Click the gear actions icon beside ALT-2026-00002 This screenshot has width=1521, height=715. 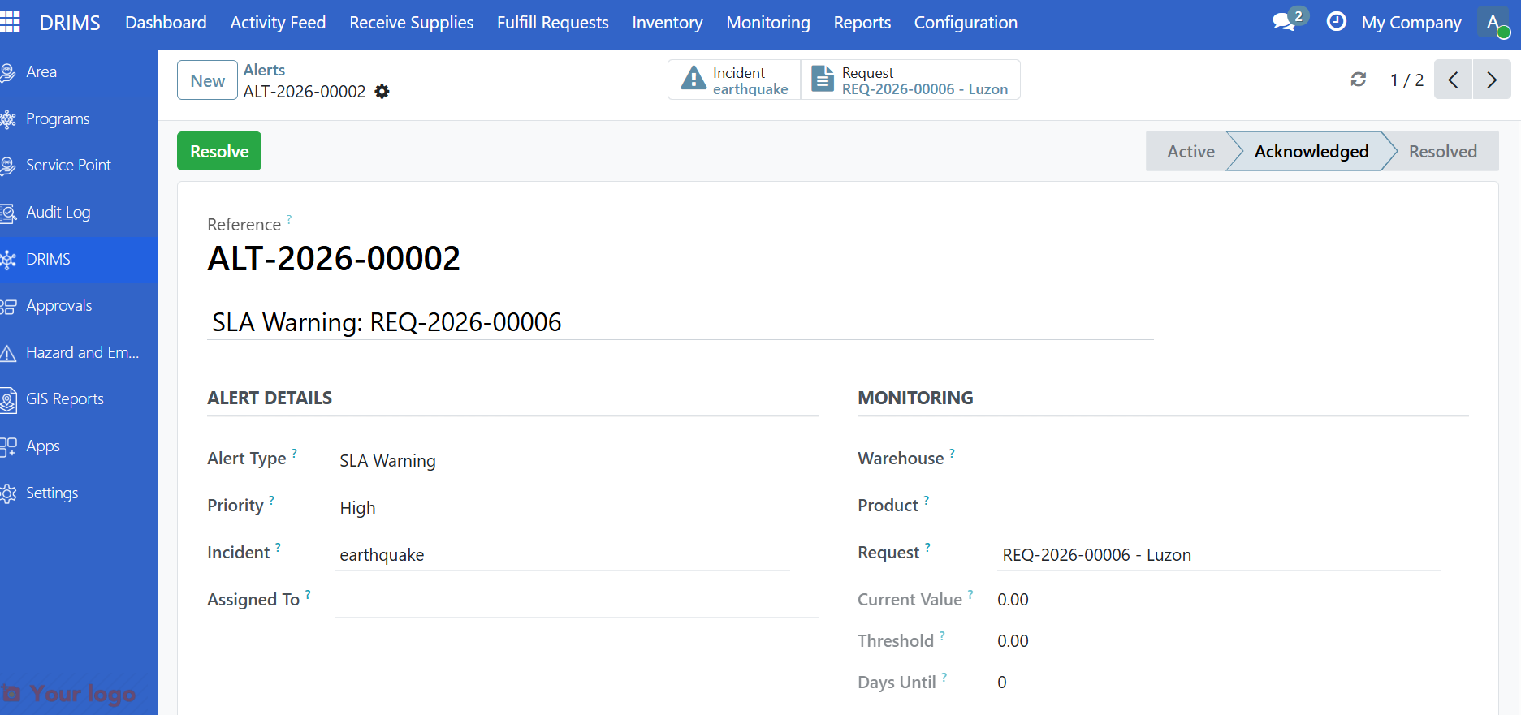[x=382, y=92]
